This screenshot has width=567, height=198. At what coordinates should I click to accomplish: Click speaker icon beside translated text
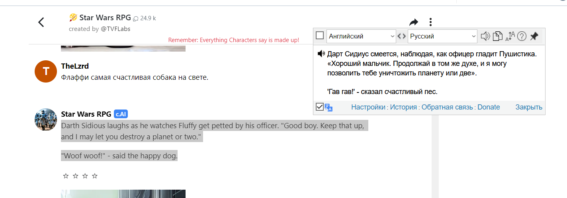pos(321,53)
